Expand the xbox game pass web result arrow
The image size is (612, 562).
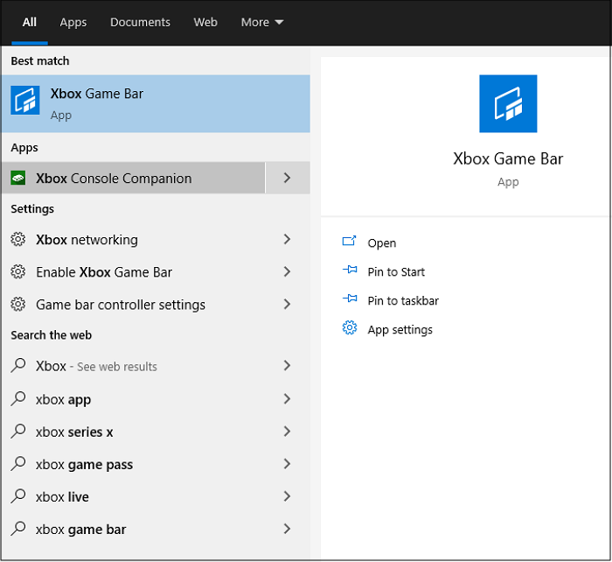point(287,464)
